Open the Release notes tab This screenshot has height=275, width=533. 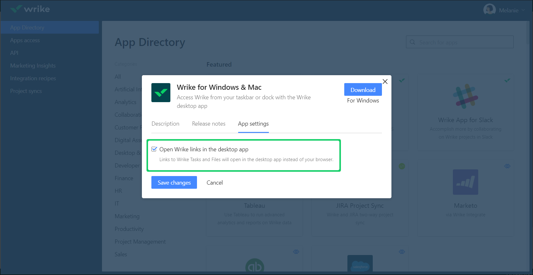click(x=209, y=124)
